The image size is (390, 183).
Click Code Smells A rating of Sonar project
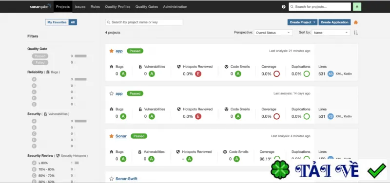click(237, 159)
